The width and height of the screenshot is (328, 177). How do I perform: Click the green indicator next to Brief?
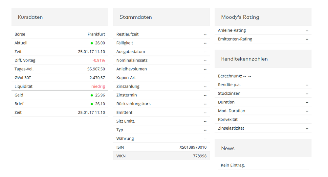coord(92,104)
